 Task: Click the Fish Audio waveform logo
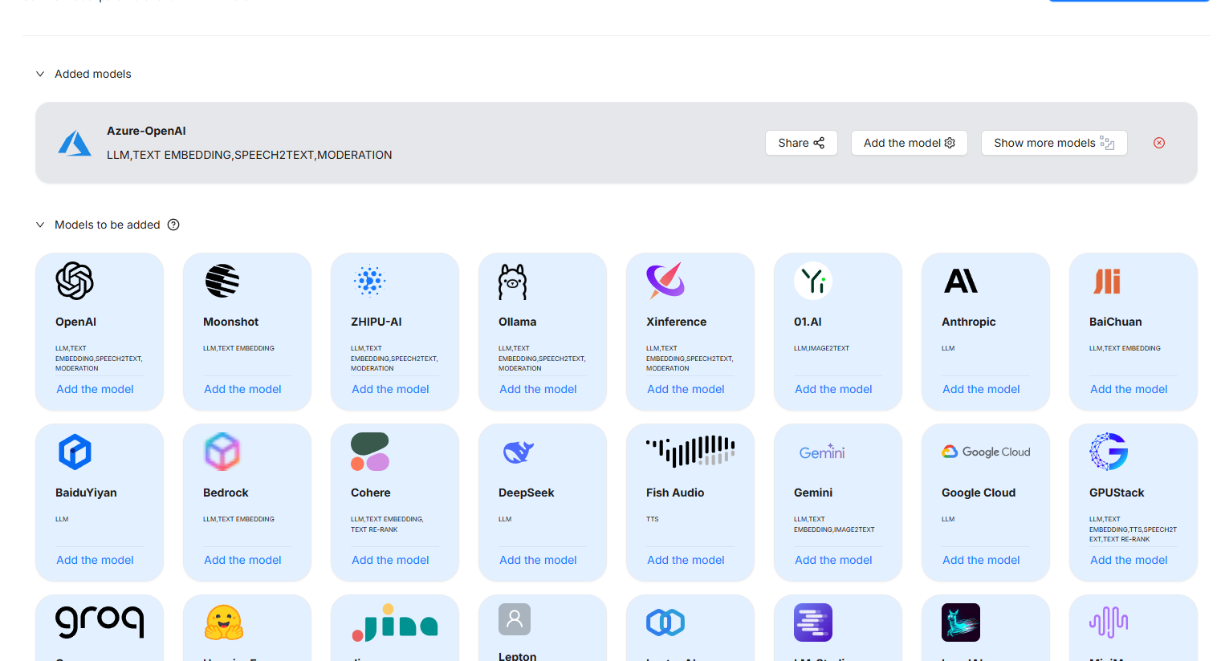click(x=690, y=451)
